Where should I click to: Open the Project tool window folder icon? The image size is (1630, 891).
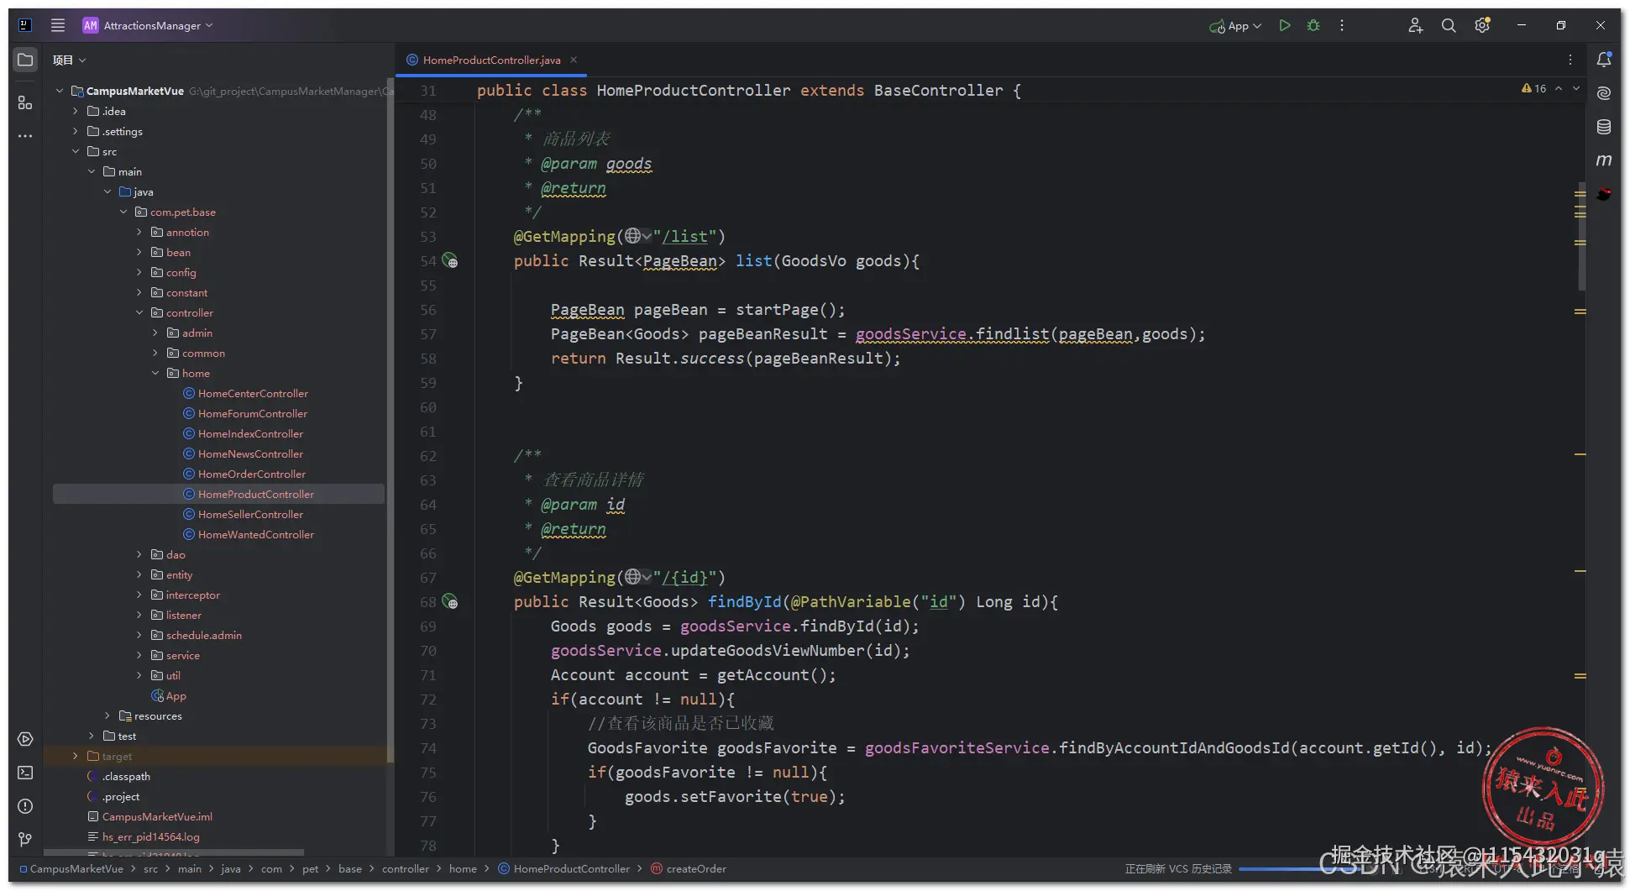[x=25, y=60]
